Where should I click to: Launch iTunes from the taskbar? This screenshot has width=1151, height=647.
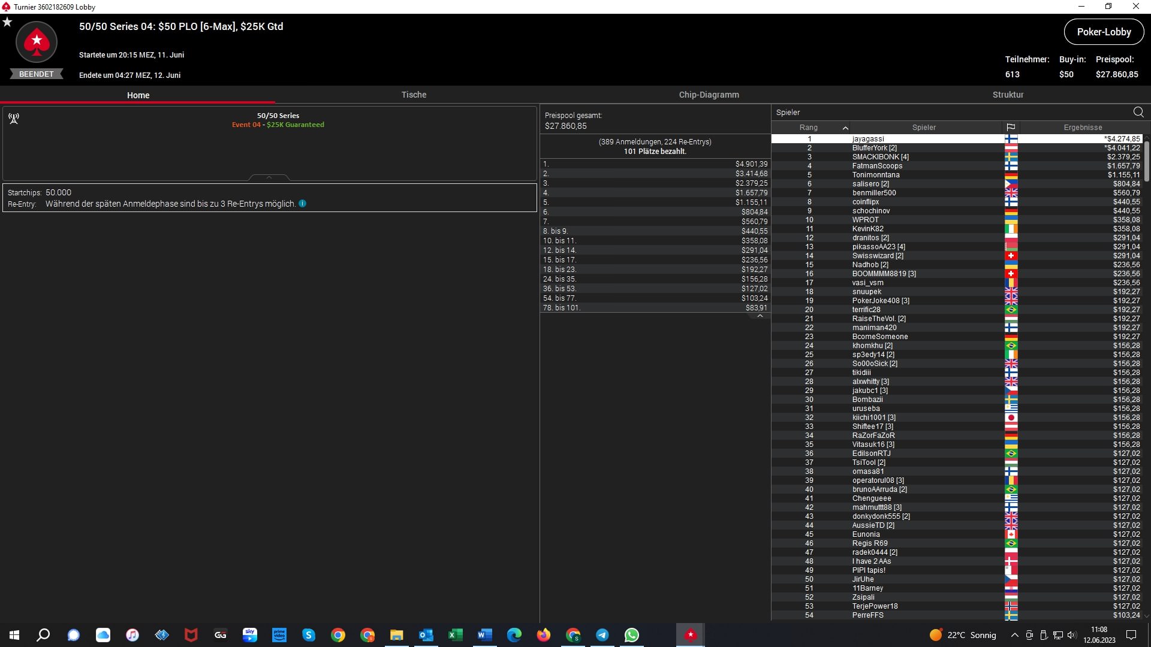point(132,635)
